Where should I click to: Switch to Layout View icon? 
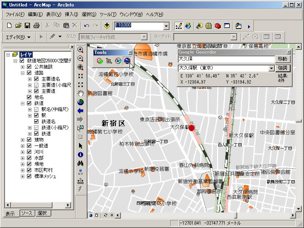[x=97, y=215]
